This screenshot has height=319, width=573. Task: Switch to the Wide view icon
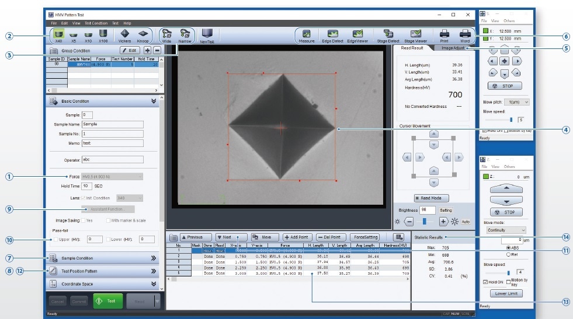click(167, 35)
